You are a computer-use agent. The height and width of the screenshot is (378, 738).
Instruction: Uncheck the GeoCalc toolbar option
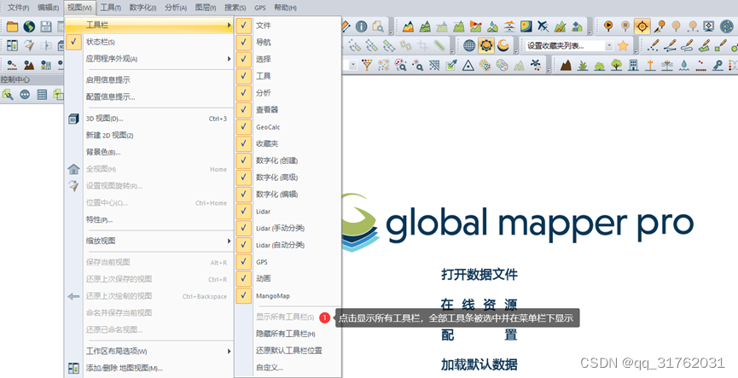click(243, 126)
